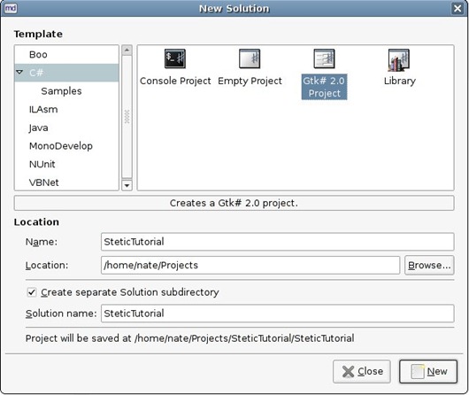
Task: Click the 'Project will be saved at' path text
Action: [x=189, y=338]
